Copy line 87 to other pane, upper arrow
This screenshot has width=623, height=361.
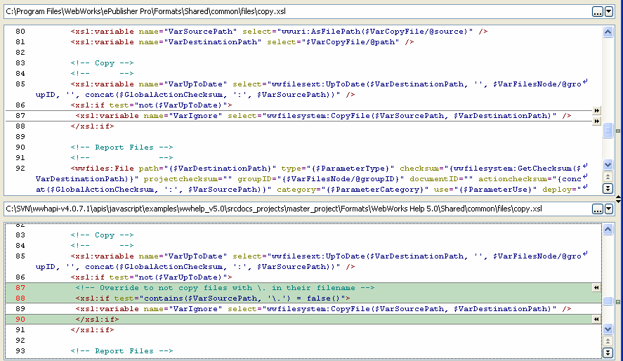point(596,110)
